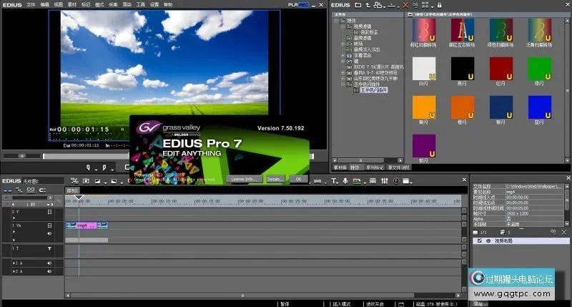
Task: Toggle the 视频布局 checkbox in information panel
Action: coord(479,241)
